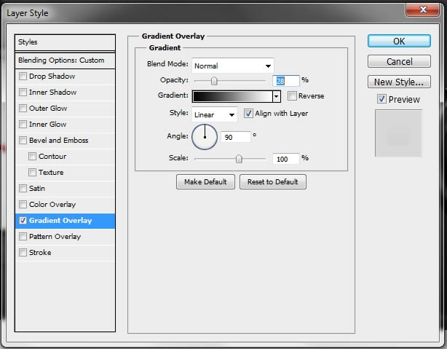Select the Bevel and Emboss label

[x=59, y=141]
